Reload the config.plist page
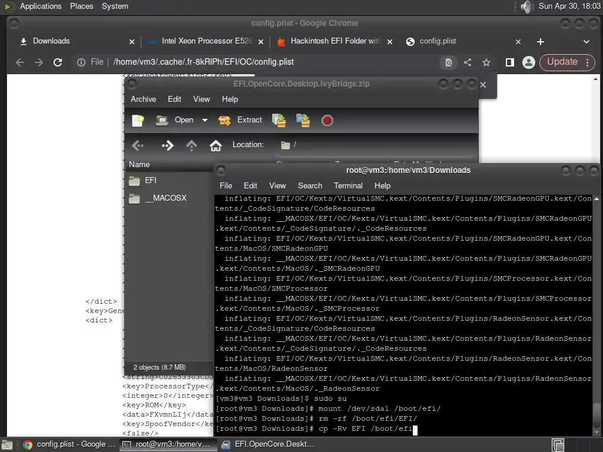 pyautogui.click(x=58, y=62)
